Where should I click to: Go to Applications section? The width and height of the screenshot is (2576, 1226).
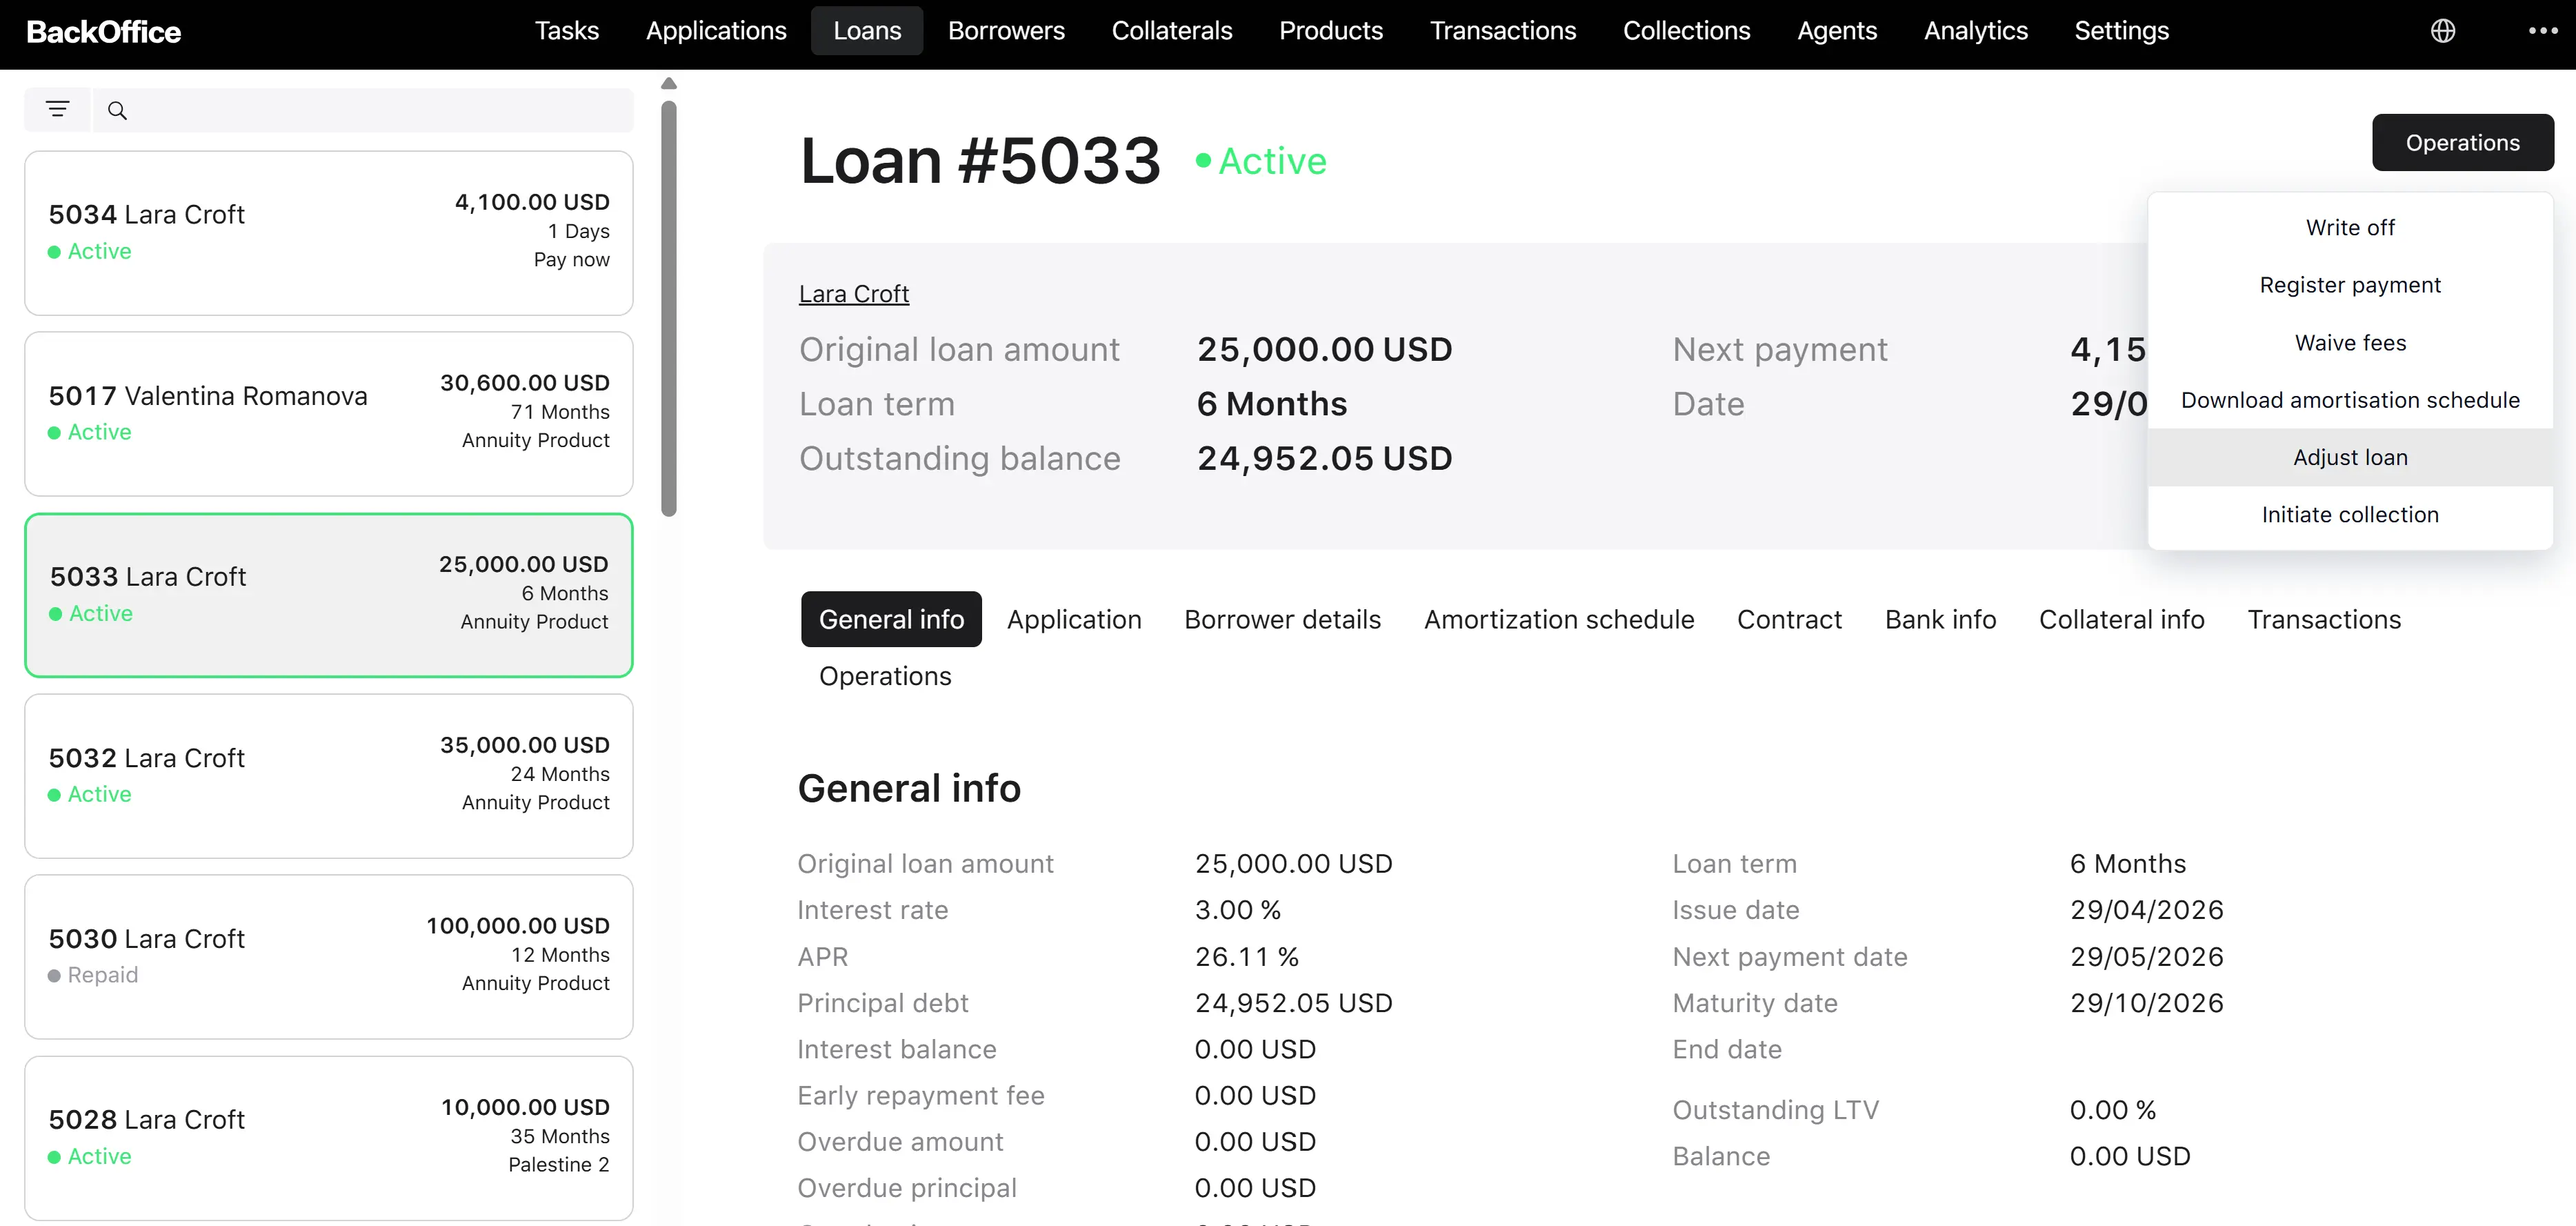pos(716,31)
